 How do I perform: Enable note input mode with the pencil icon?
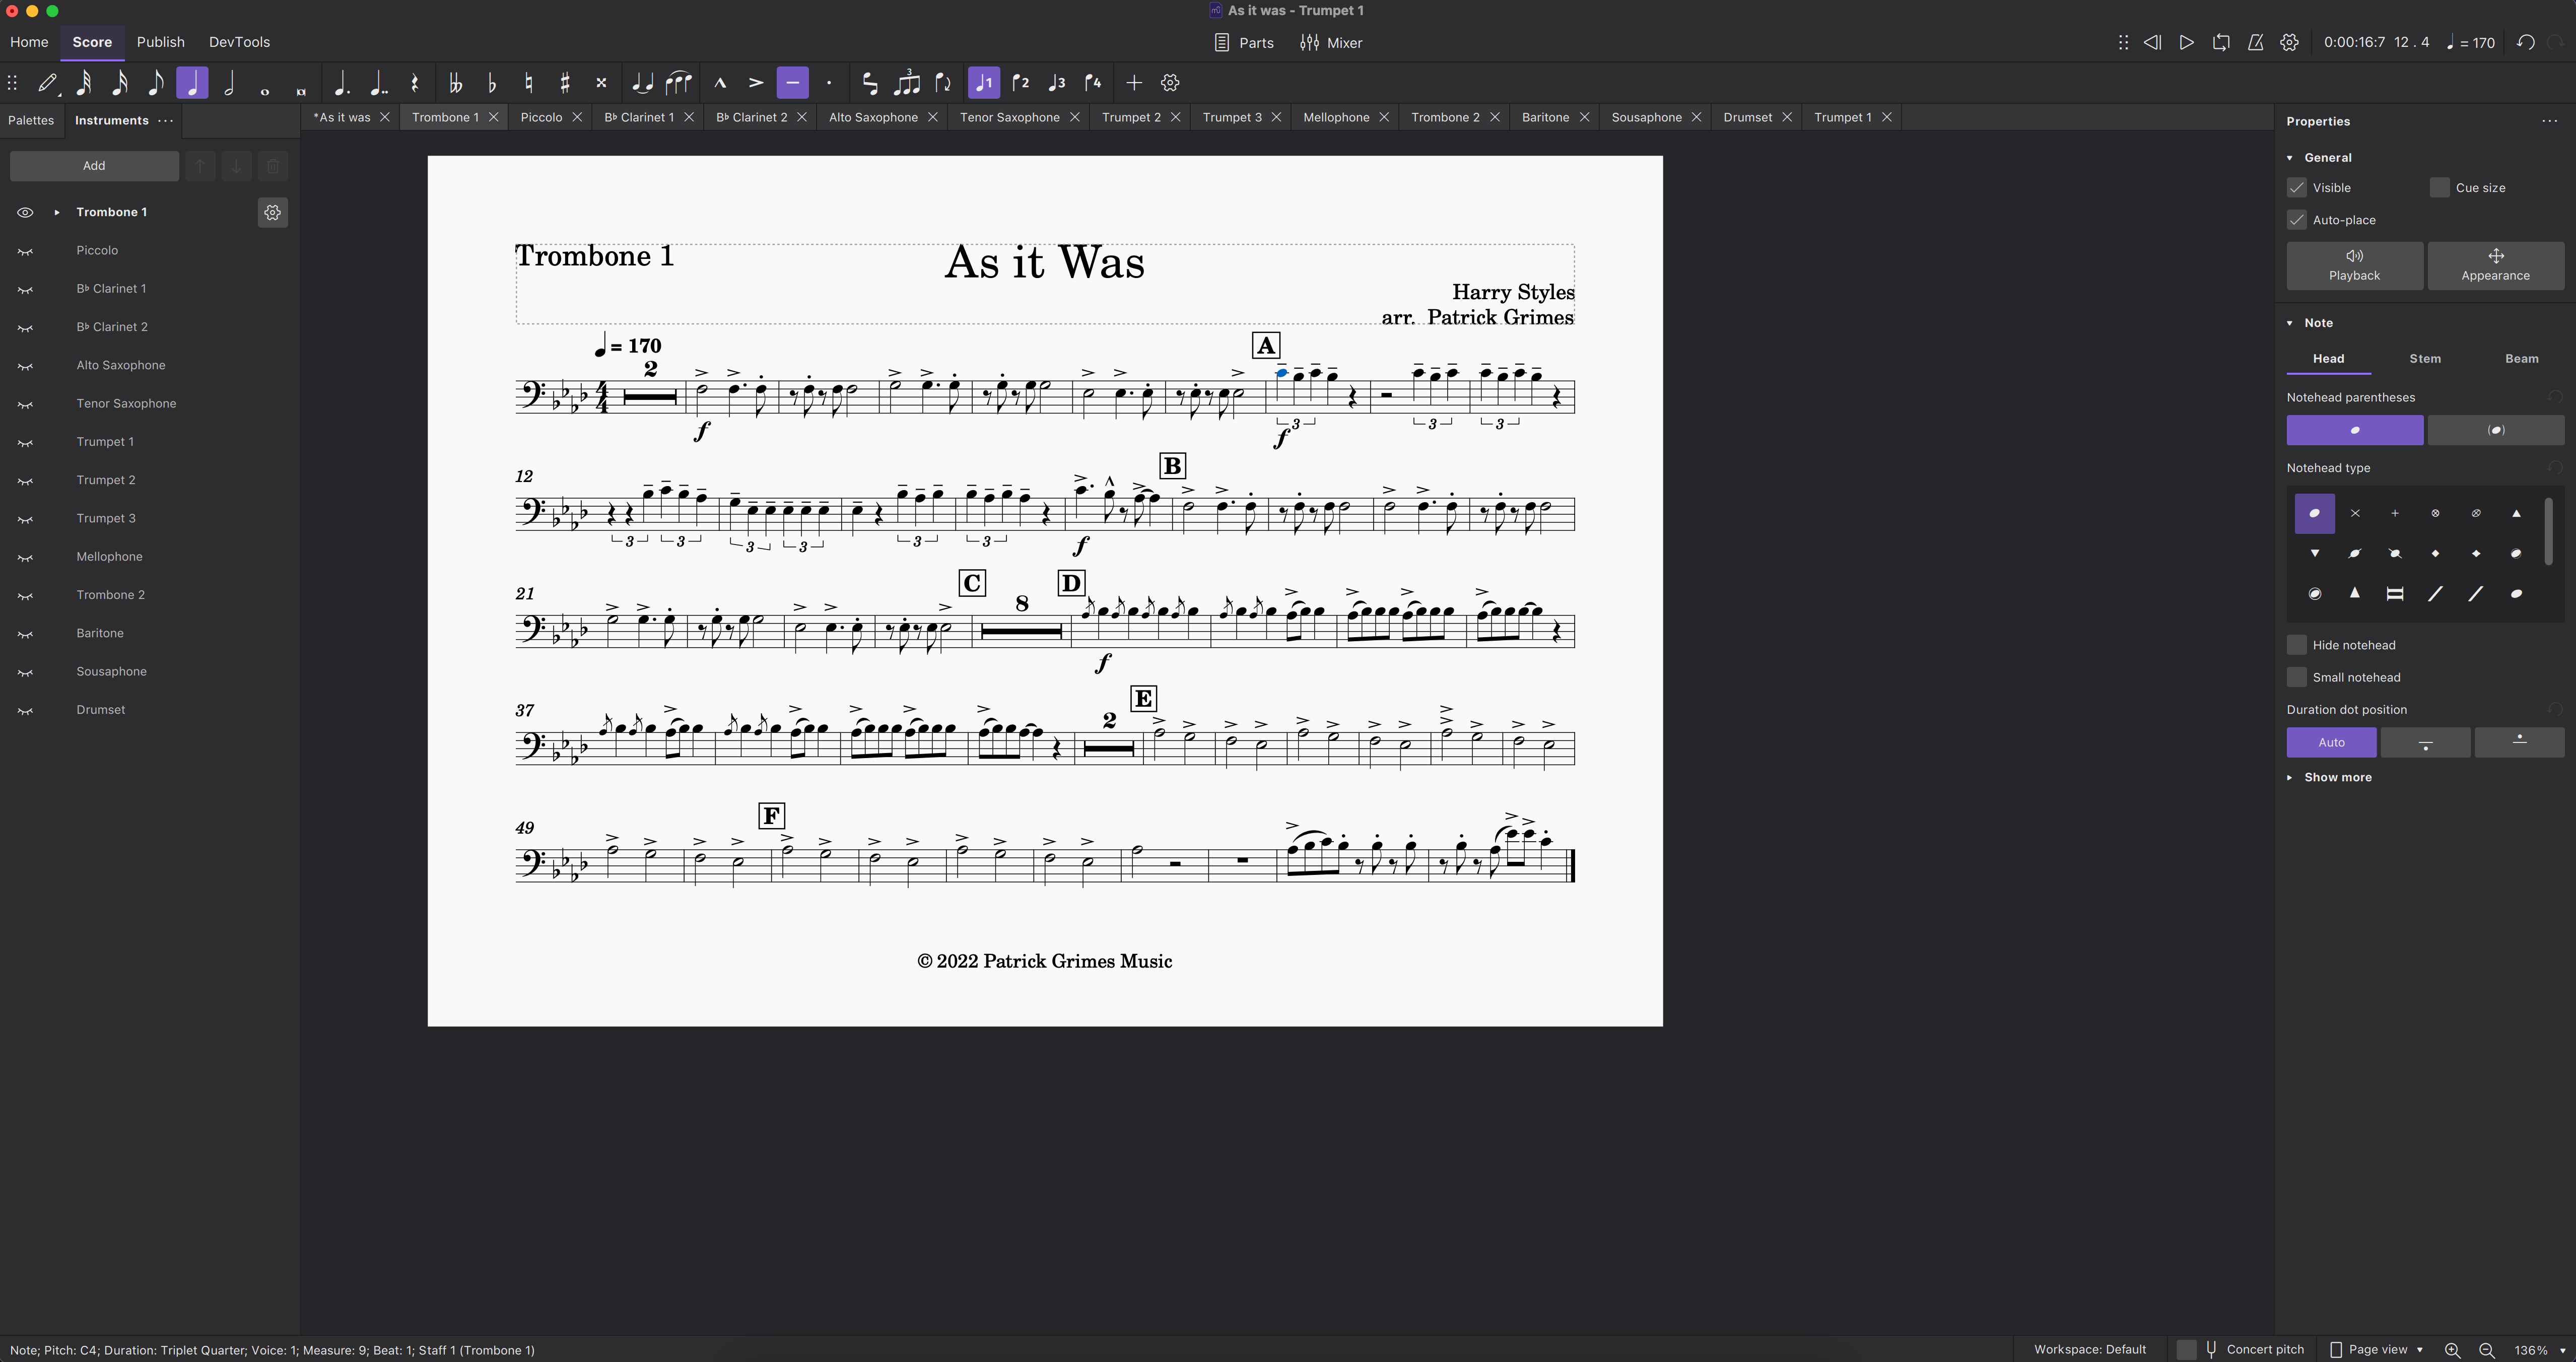(47, 83)
